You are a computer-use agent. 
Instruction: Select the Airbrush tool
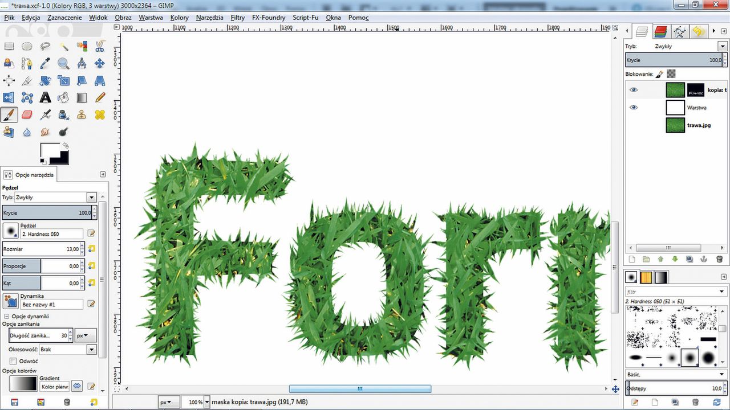click(45, 115)
